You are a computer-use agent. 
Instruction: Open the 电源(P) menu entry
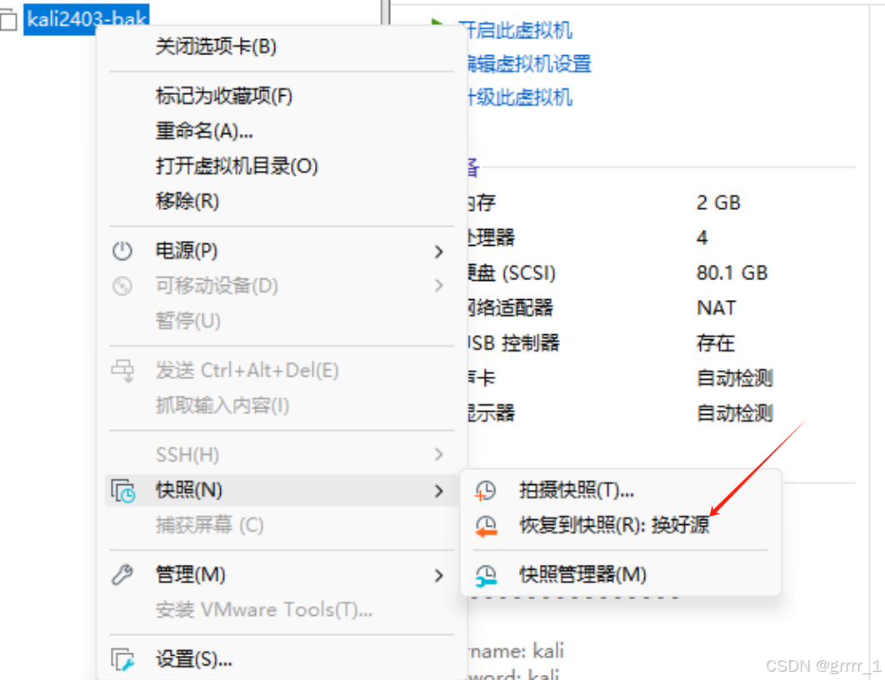[282, 251]
